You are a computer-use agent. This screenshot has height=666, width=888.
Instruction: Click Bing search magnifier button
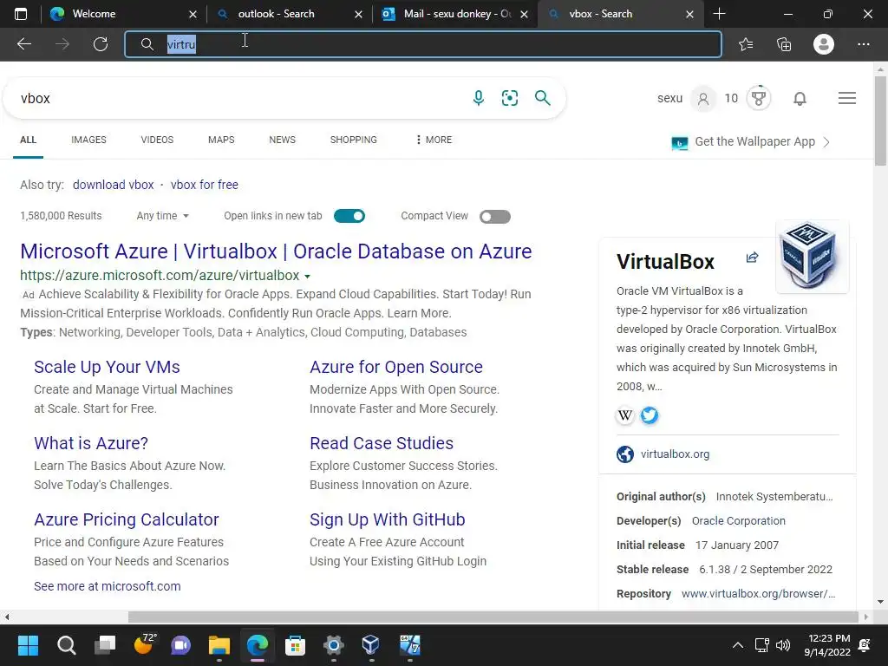point(543,98)
